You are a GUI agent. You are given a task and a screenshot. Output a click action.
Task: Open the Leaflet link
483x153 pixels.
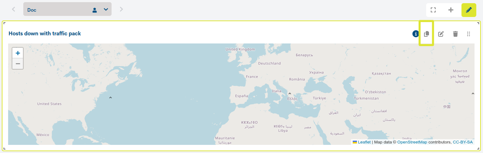(x=364, y=142)
